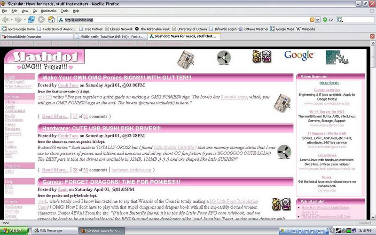
Task: Open the hardware.slashdot.org link
Action: [x=131, y=170]
